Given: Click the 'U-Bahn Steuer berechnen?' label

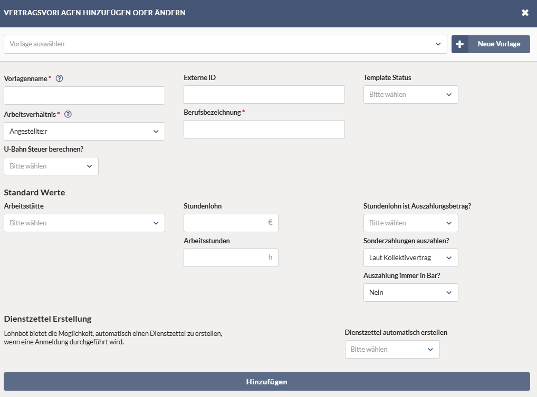Looking at the screenshot, I should (x=43, y=149).
